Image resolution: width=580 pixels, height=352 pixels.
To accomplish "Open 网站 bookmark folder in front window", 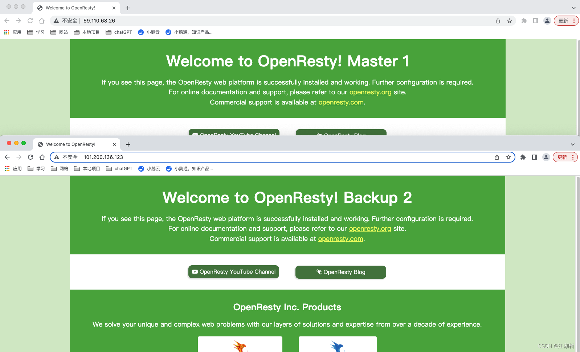I will pyautogui.click(x=60, y=169).
